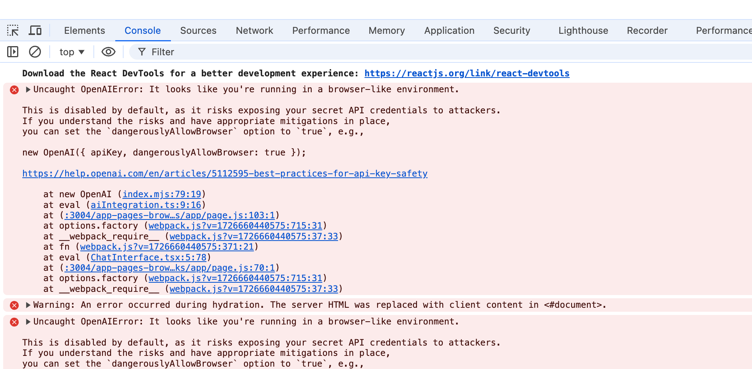Image resolution: width=752 pixels, height=369 pixels.
Task: Activate the inspect element tool
Action: (x=13, y=30)
